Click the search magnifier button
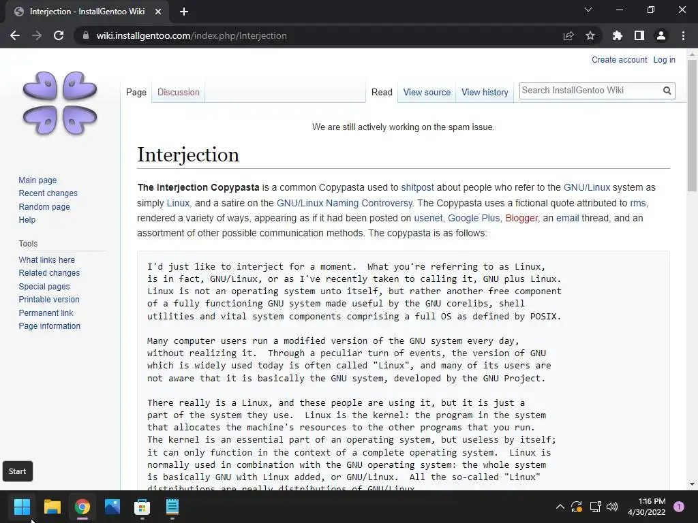Viewport: 698px width, 523px height. (x=667, y=91)
